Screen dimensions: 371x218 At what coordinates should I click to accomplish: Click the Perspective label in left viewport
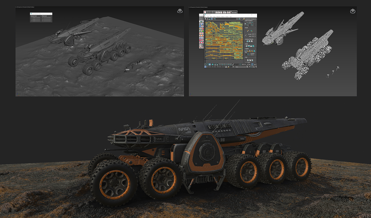tap(20, 7)
